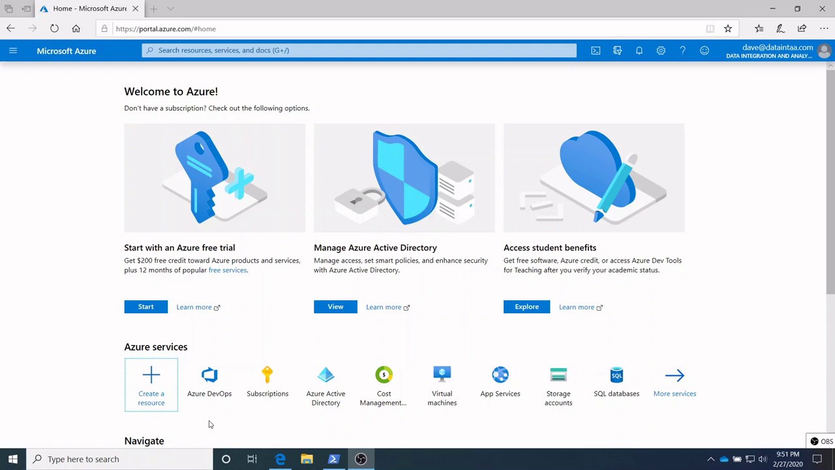Open the Subscriptions service

coord(267,383)
